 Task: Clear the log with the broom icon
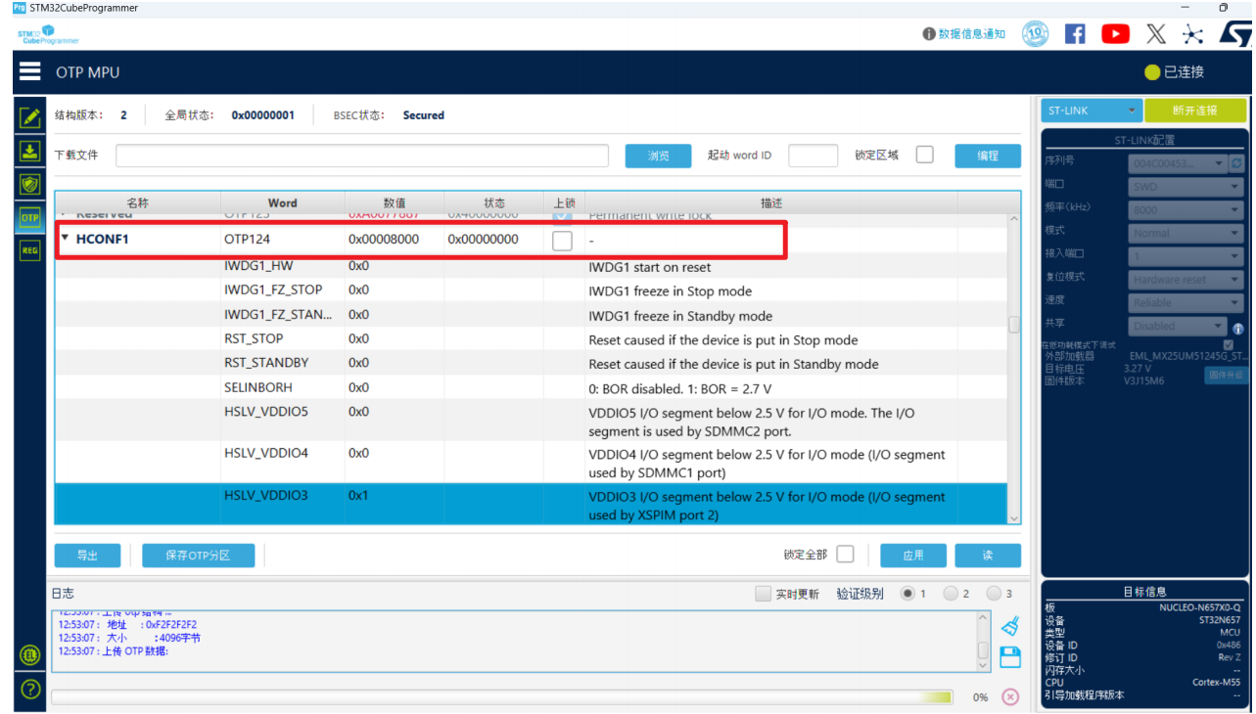click(x=1011, y=625)
